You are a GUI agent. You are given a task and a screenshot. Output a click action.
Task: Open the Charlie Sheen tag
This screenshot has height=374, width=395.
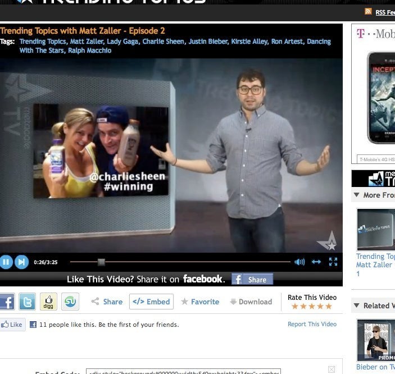point(164,42)
